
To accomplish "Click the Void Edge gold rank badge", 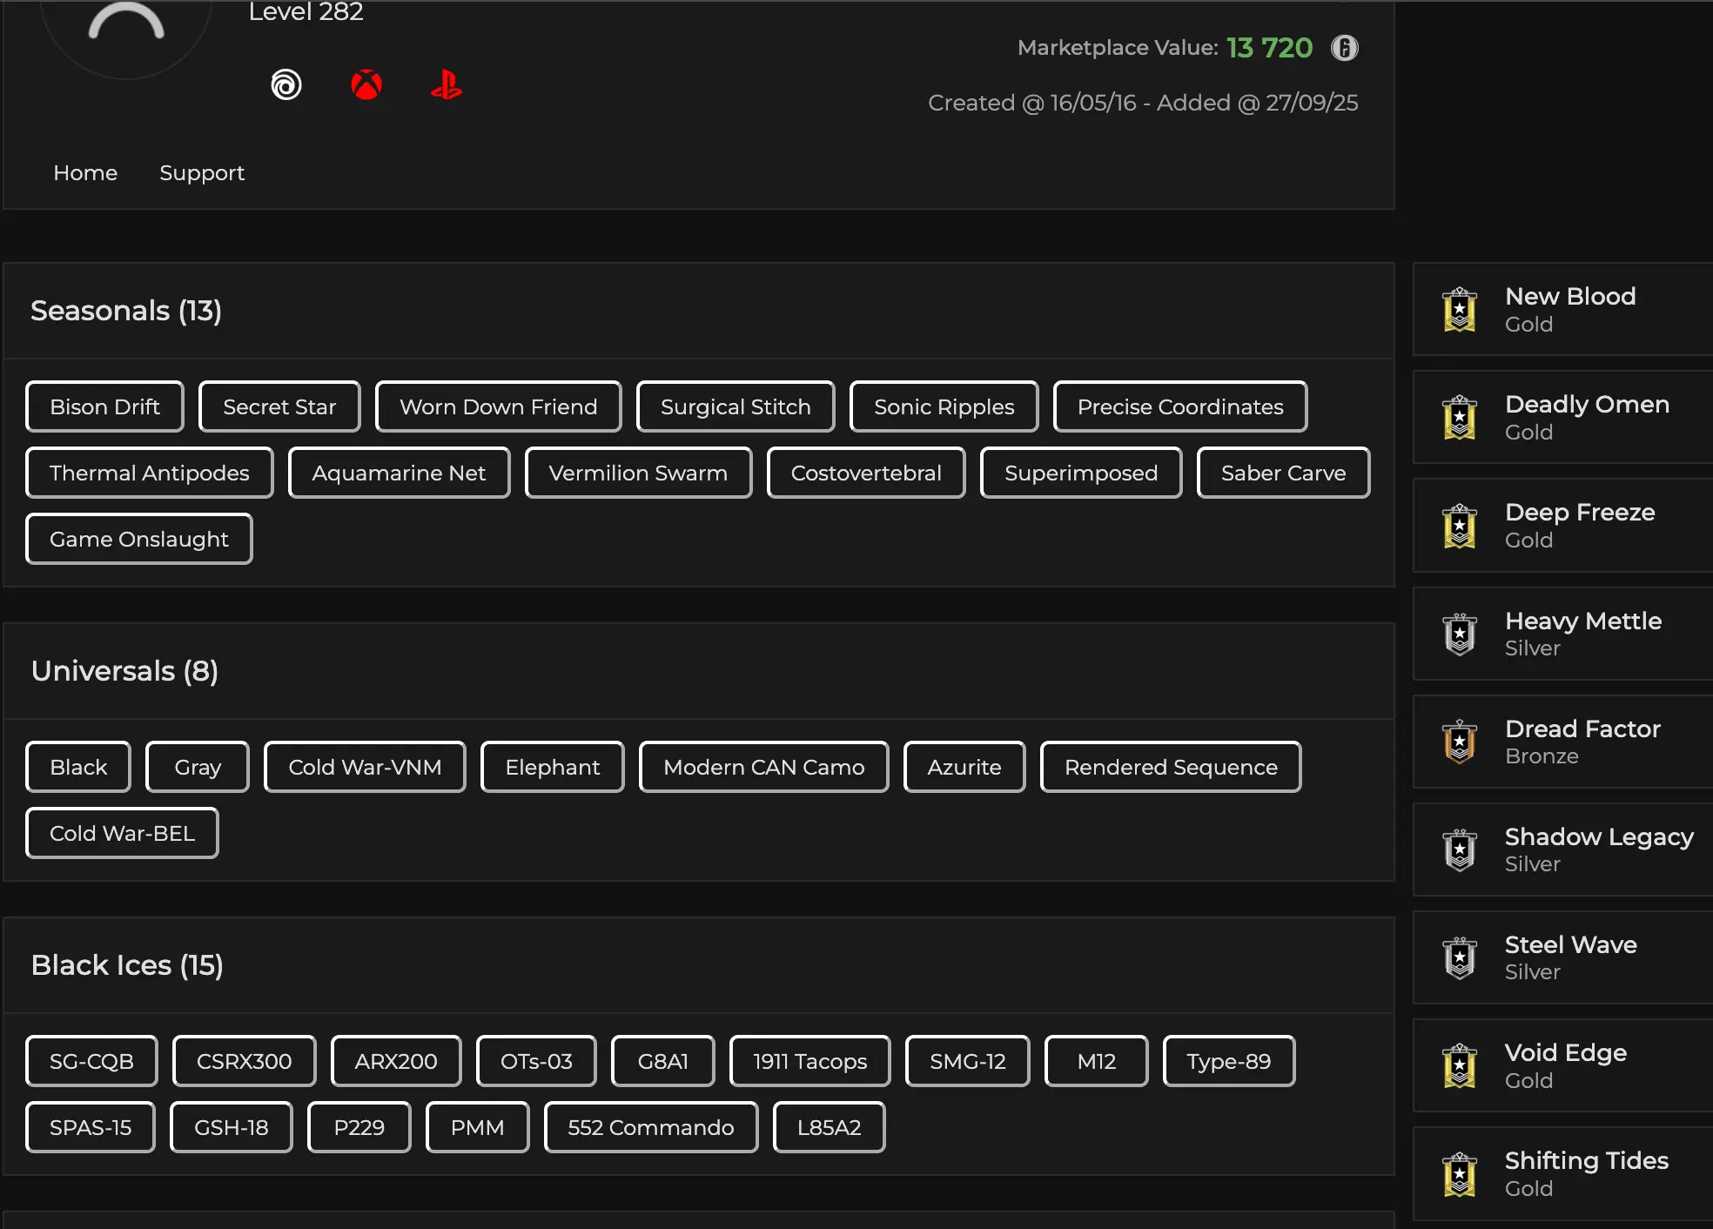I will point(1460,1066).
